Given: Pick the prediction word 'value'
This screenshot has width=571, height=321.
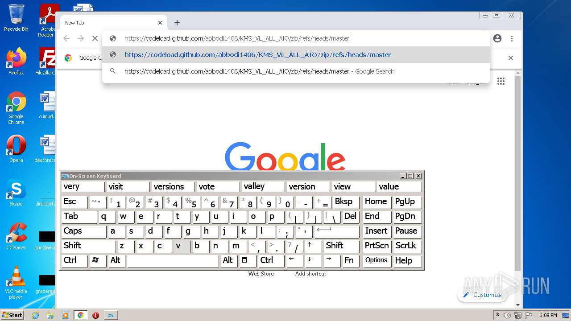Looking at the screenshot, I should tap(399, 187).
